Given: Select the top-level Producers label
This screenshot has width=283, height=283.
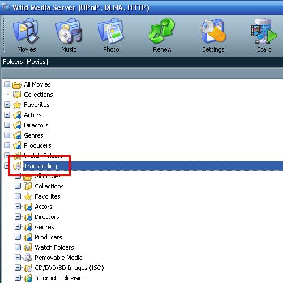Looking at the screenshot, I should (x=37, y=145).
